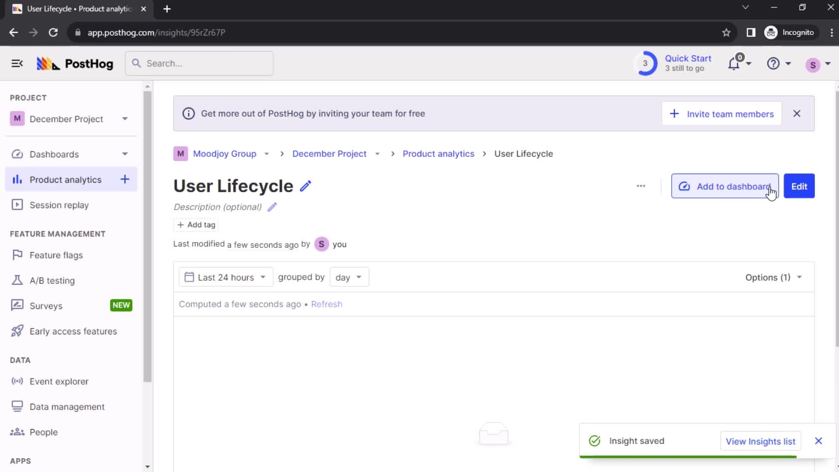Click the Refresh computed data link
Screen dimensions: 839x472
coord(327,304)
